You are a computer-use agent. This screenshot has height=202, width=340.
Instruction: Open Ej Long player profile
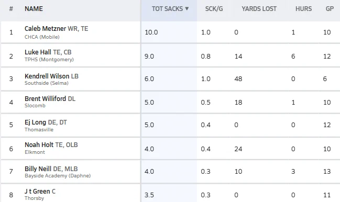(x=35, y=122)
